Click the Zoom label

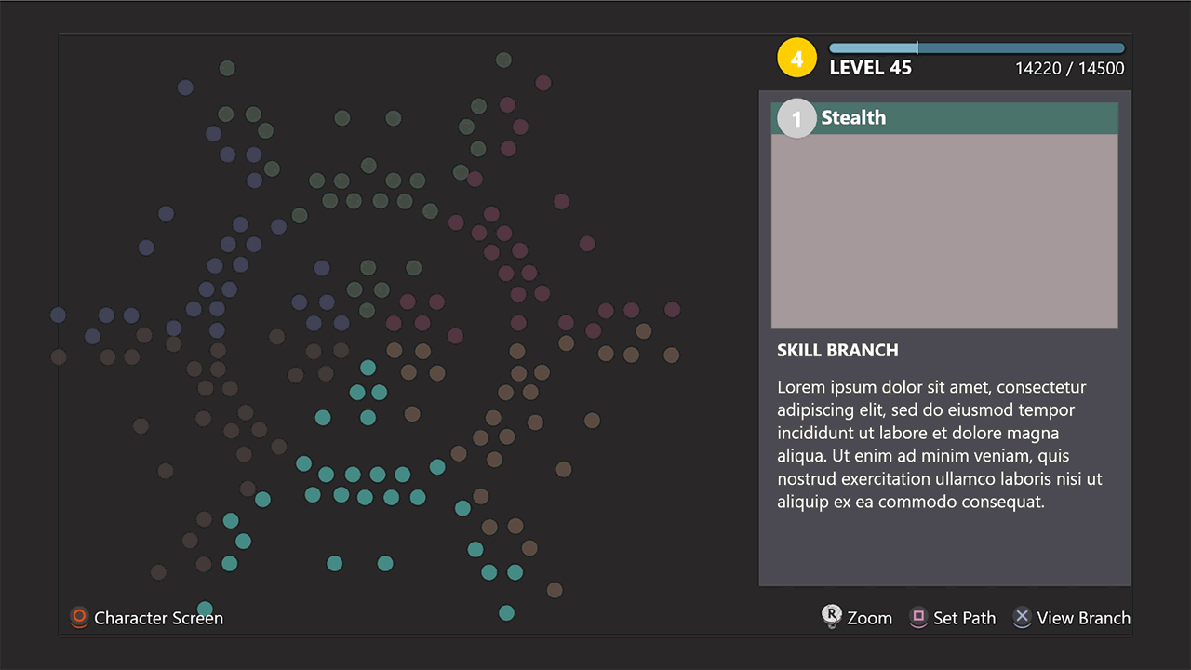[x=870, y=618]
